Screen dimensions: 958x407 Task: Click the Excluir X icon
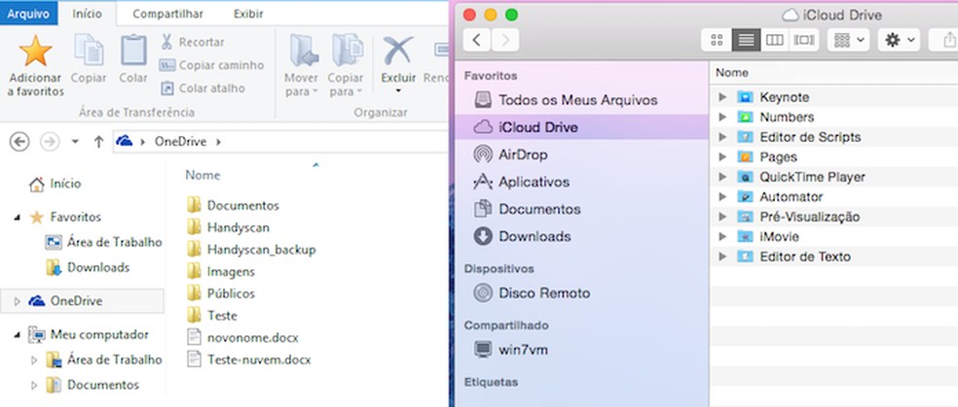pos(398,50)
